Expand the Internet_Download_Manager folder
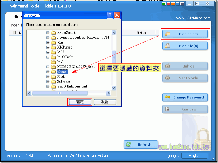Viewport: 218px width, 163px height. 48,38
